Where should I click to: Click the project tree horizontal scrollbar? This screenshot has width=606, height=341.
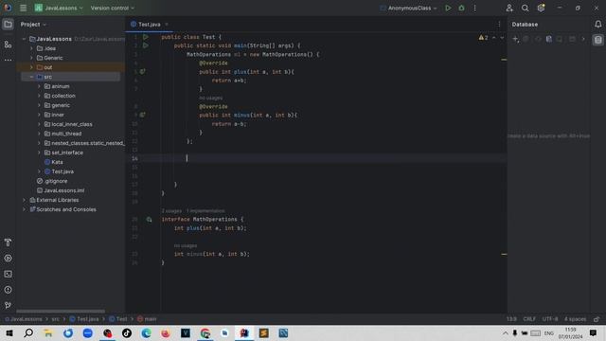[x=61, y=312]
